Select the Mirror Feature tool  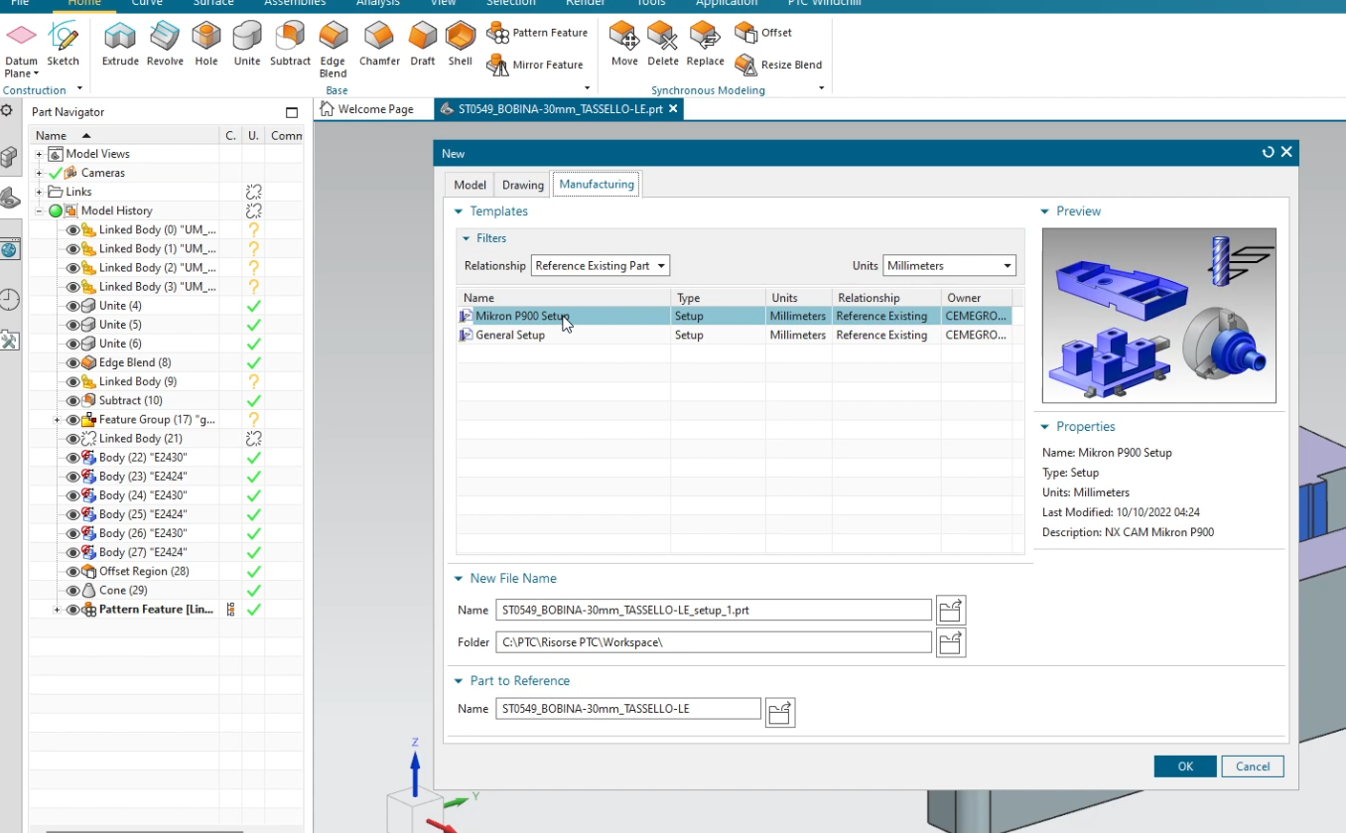pyautogui.click(x=536, y=65)
